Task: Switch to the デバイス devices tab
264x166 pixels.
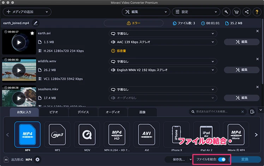Action: click(83, 112)
